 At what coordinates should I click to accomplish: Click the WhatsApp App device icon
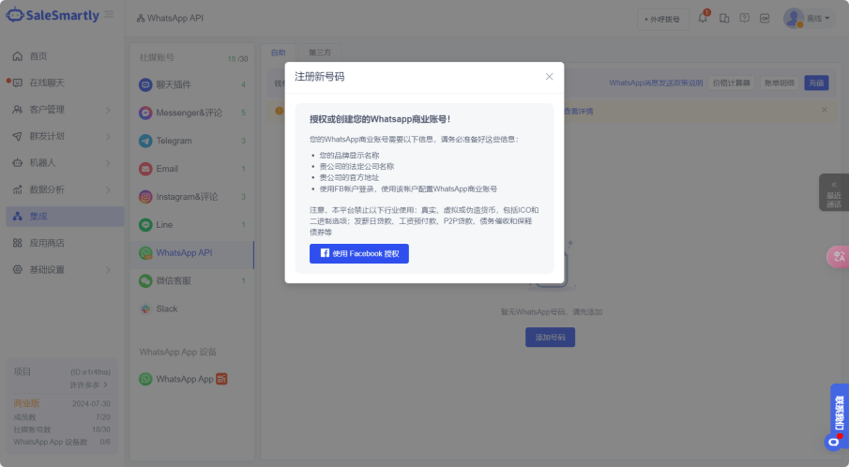[145, 380]
